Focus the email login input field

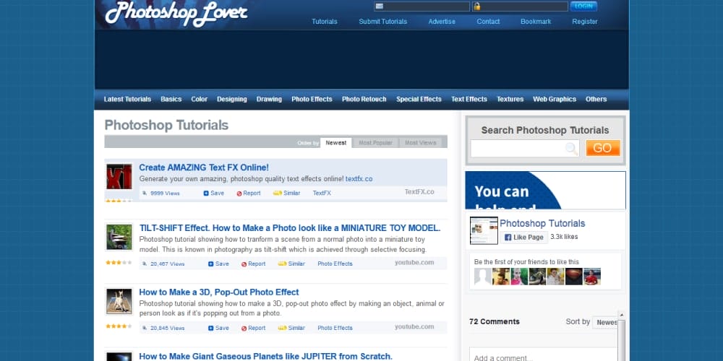click(422, 6)
